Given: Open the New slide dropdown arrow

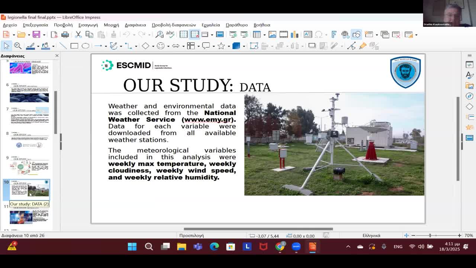Looking at the screenshot, I should click(x=376, y=35).
